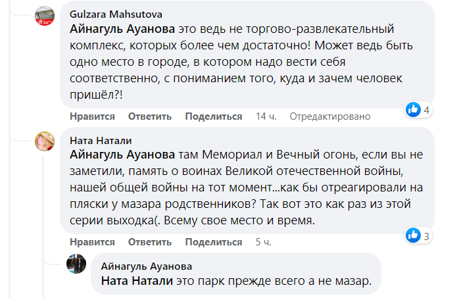Click the like reaction icon showing 3
The height and width of the screenshot is (298, 457).
click(x=414, y=234)
